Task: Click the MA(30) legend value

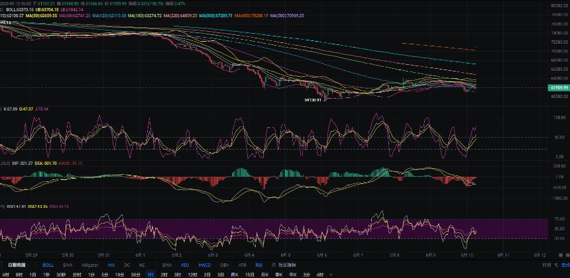Action: (42, 16)
